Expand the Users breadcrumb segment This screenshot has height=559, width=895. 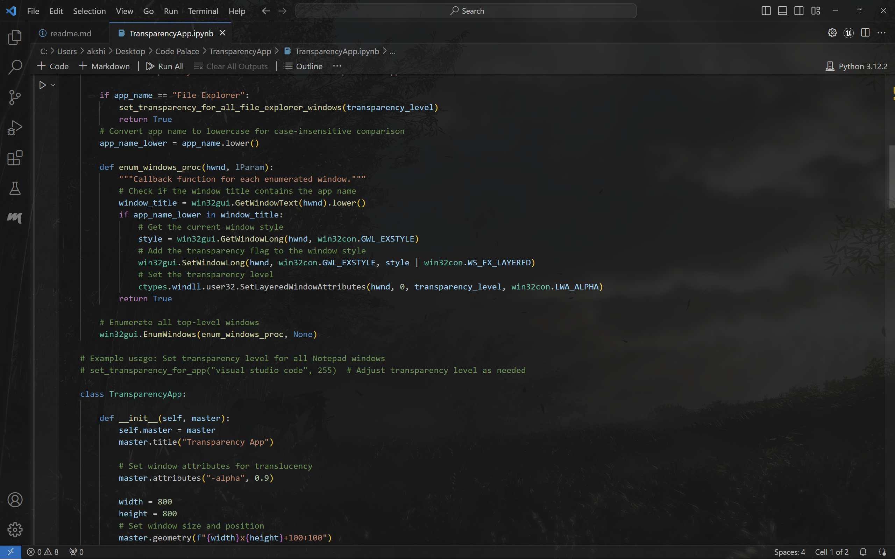[67, 51]
